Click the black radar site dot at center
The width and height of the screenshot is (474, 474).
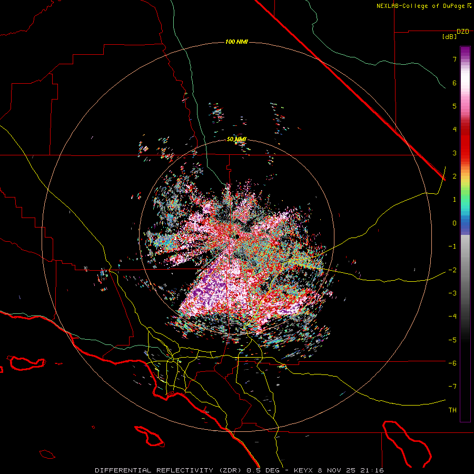(238, 236)
